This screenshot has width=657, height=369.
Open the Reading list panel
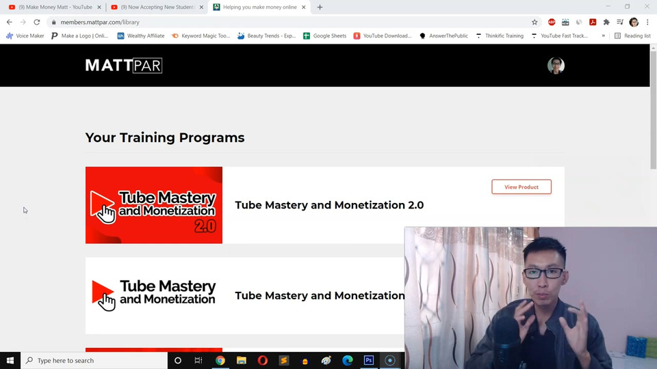(632, 36)
